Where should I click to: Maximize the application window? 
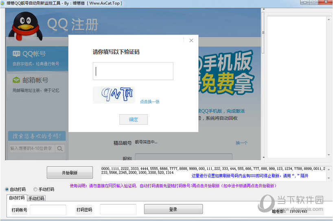tap(314, 2)
